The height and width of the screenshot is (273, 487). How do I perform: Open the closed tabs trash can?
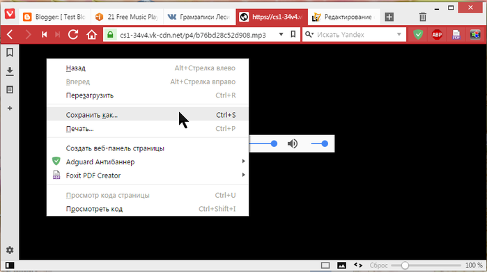coord(423,17)
